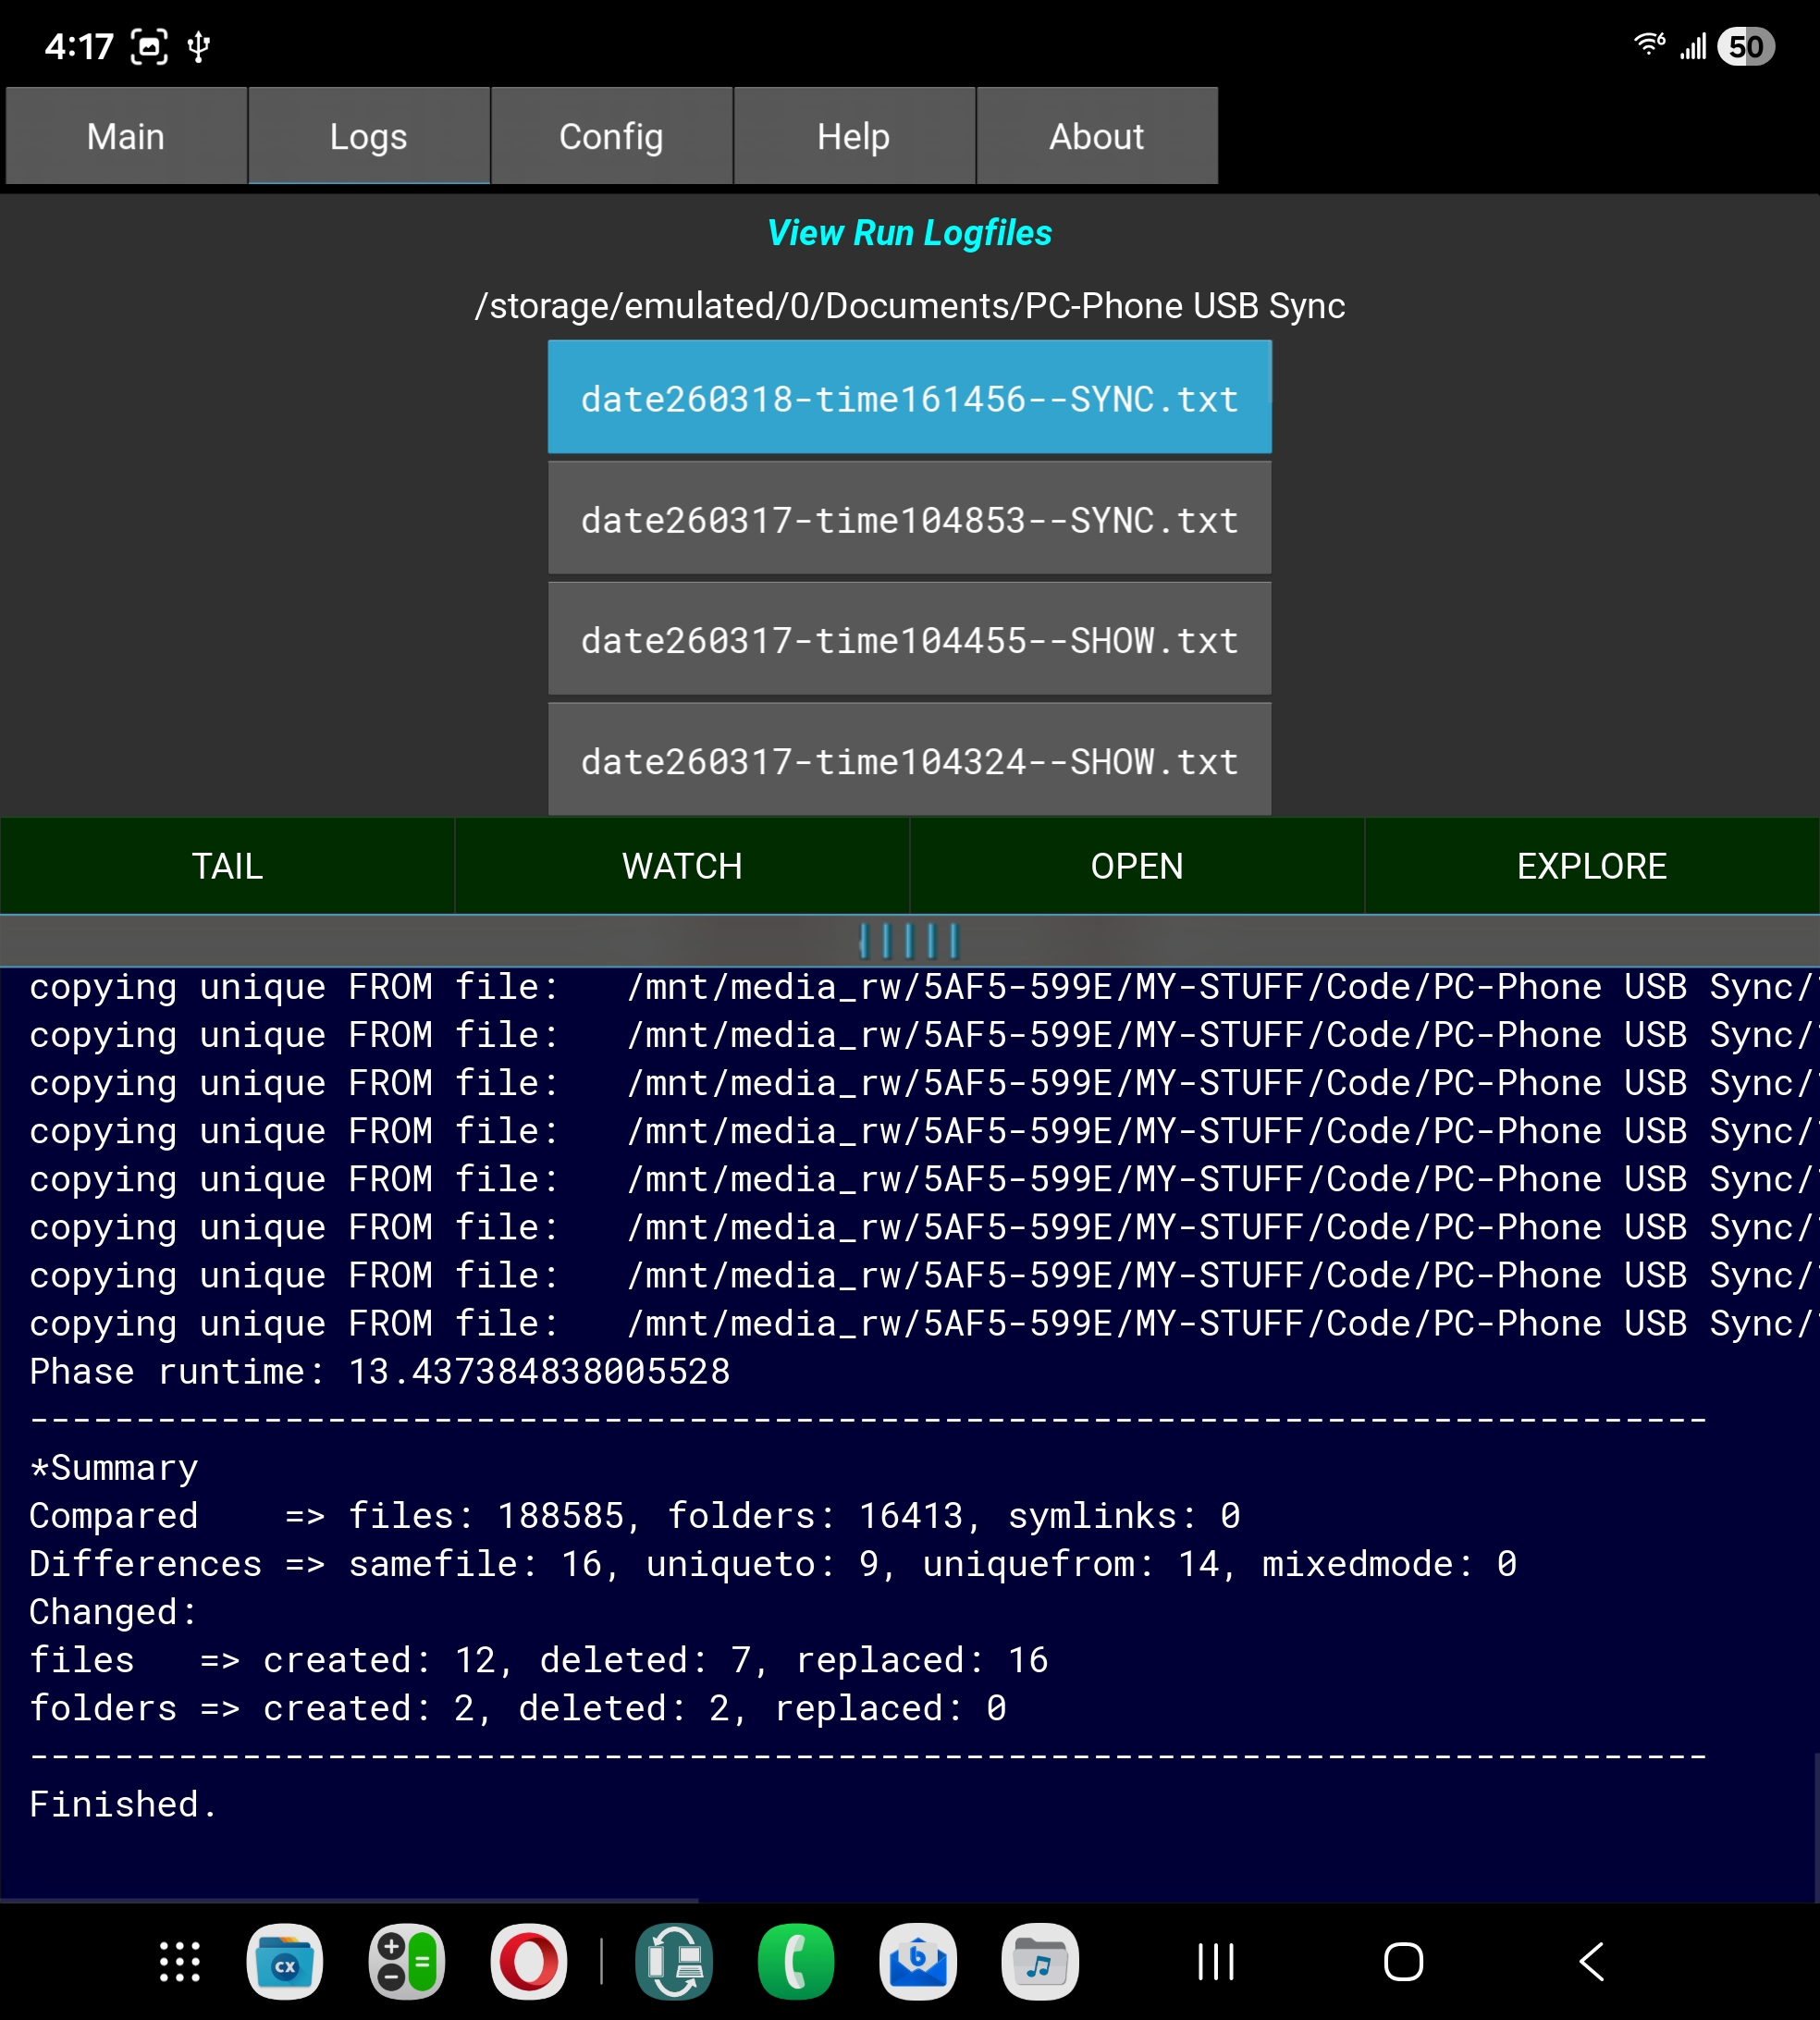The image size is (1820, 2020).
Task: Launch the Opera browser
Action: 529,1962
